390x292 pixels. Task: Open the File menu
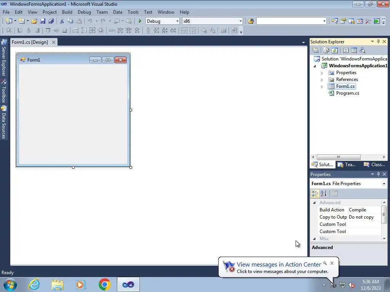[x=6, y=12]
